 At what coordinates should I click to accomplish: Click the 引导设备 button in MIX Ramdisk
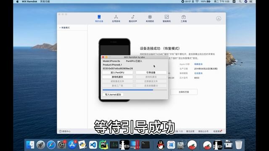click(x=151, y=73)
